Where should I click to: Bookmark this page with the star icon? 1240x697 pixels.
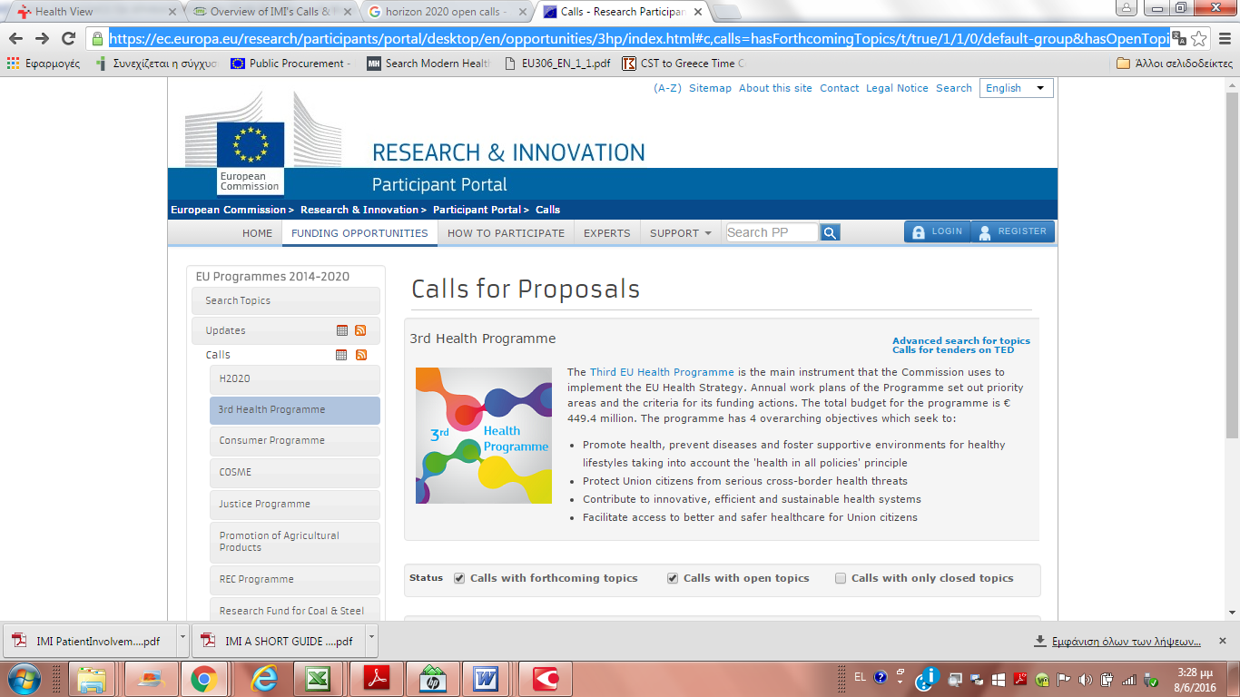[1198, 38]
